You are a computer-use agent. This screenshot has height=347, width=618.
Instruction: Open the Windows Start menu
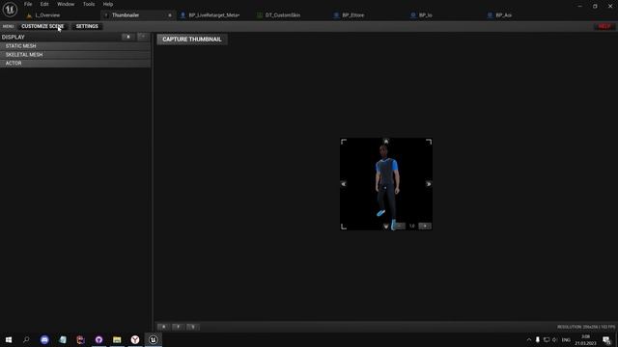(x=9, y=339)
